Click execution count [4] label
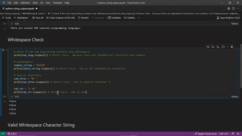The image size is (242, 136). click(x=5, y=97)
